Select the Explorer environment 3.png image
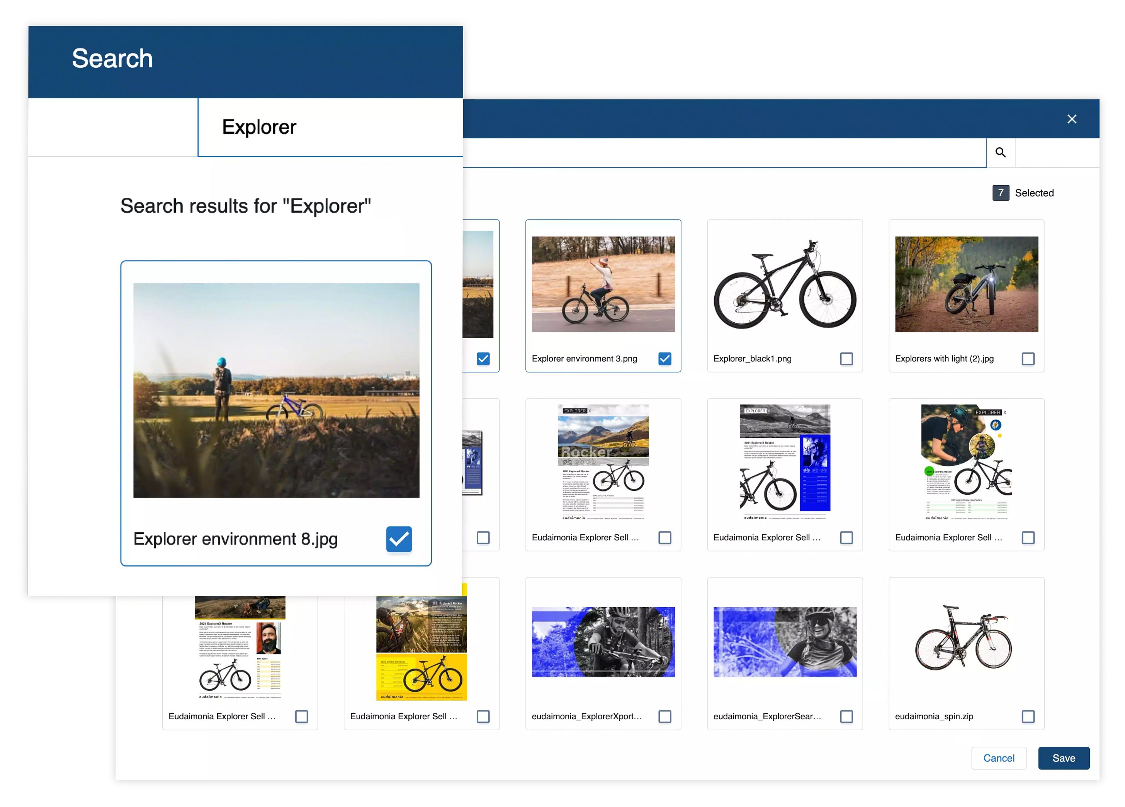This screenshot has width=1125, height=807. point(603,284)
